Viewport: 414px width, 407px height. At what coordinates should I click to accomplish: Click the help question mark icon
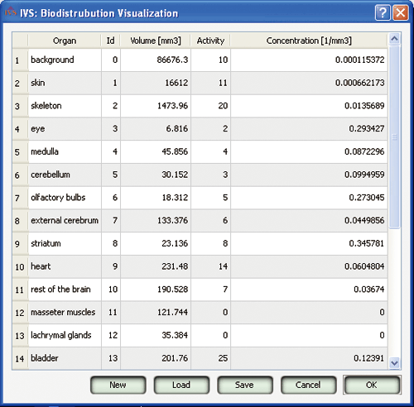coord(383,12)
